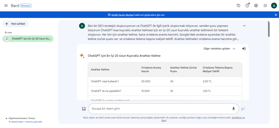Listen to response with speaker icon
279x128 pixels.
244,49
